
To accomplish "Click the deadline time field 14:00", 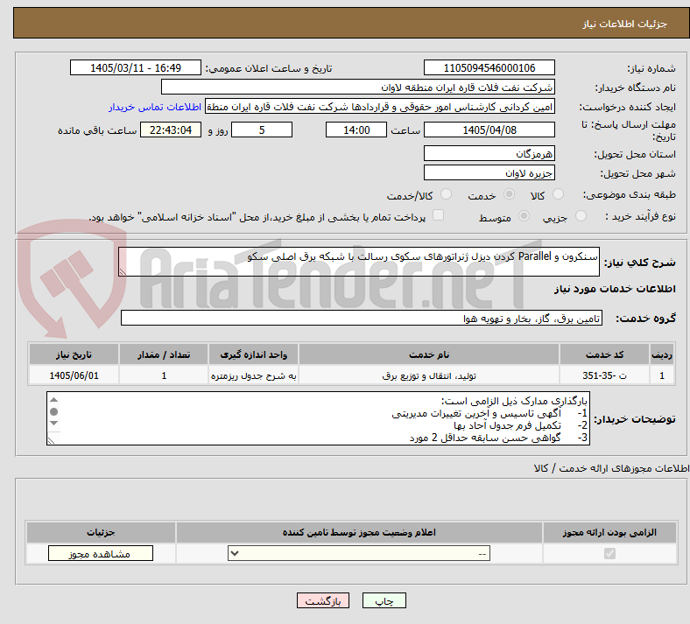I will tap(356, 130).
